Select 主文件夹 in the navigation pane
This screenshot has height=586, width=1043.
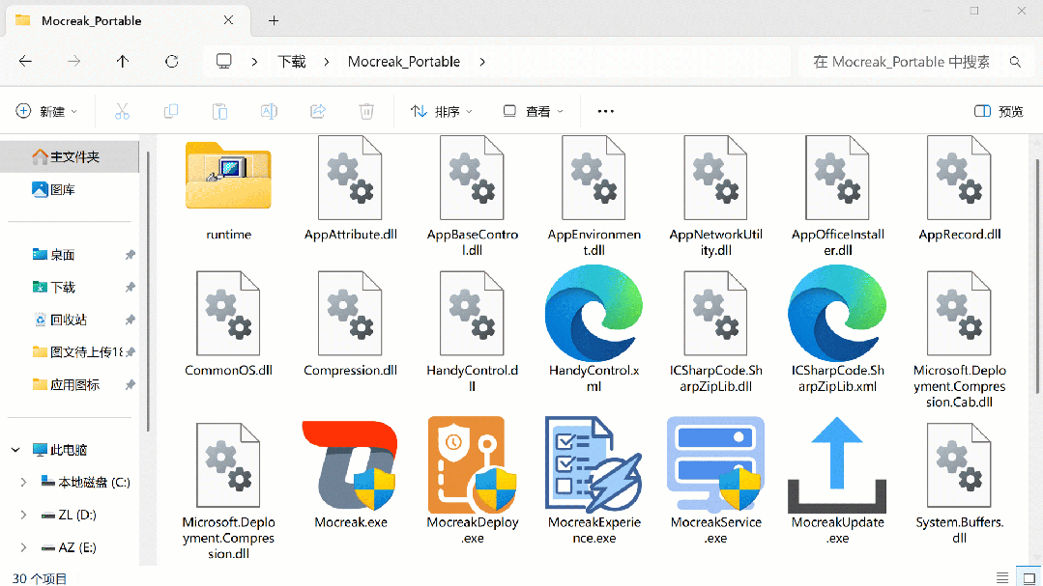(x=70, y=156)
